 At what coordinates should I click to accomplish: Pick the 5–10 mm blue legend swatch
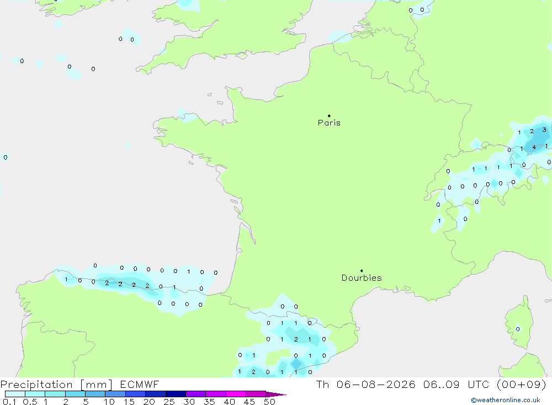[x=95, y=394]
